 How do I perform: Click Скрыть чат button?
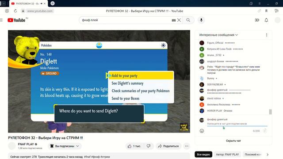coord(233,141)
